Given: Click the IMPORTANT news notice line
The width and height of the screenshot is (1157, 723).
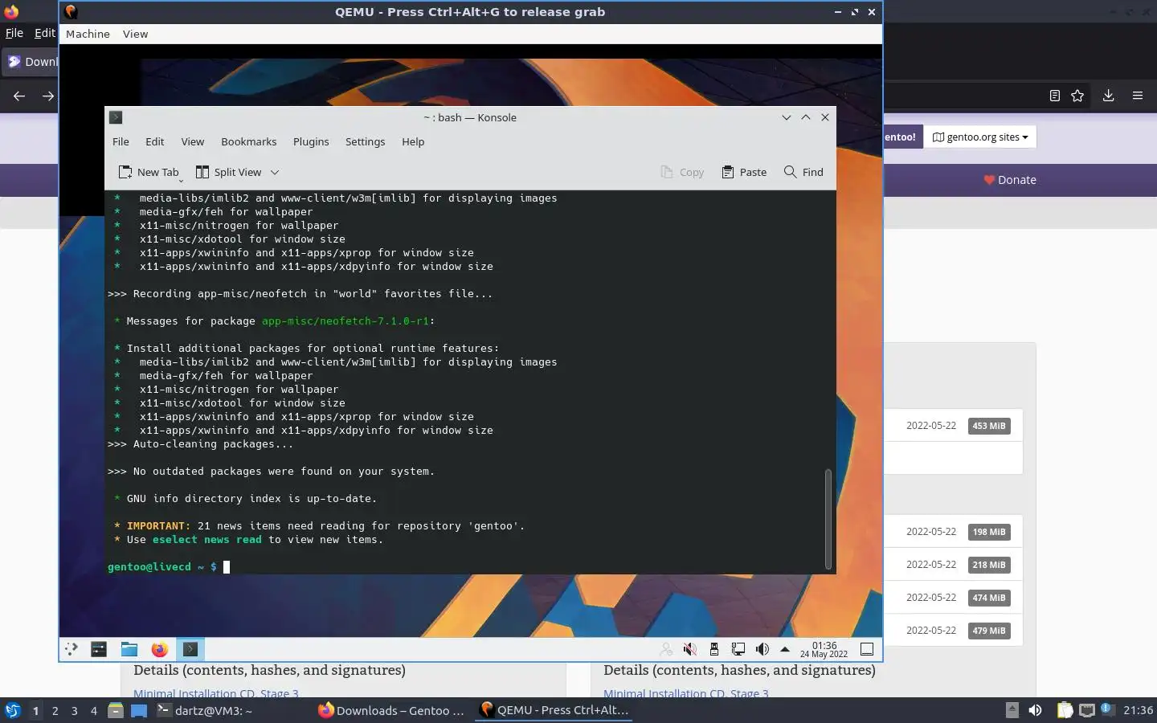Looking at the screenshot, I should tap(319, 526).
